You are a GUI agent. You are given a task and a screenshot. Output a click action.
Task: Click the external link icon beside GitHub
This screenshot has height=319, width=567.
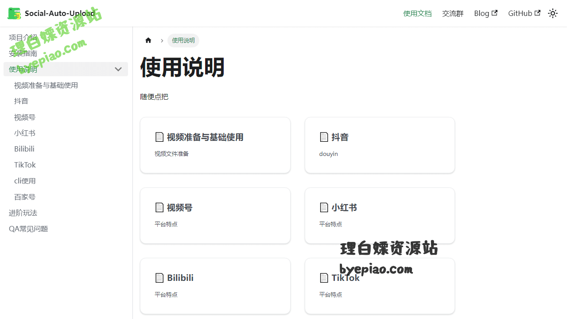(x=537, y=13)
